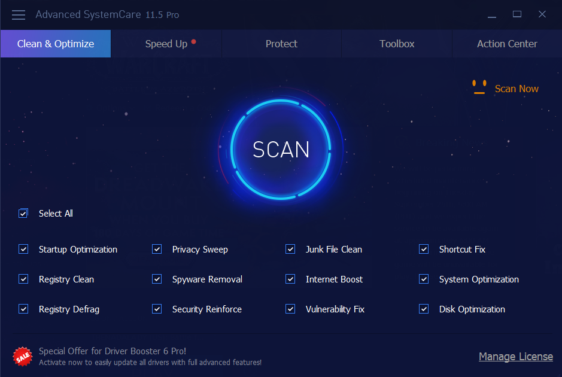Uncheck Vulnerability Fix

(x=290, y=309)
